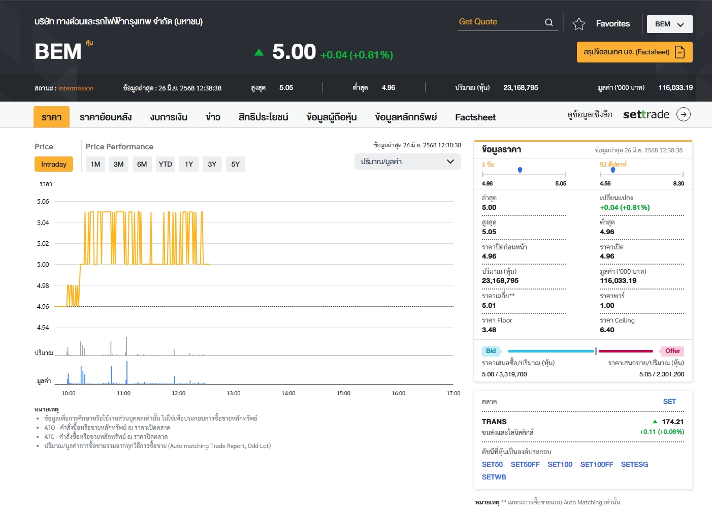Click the search magnifier icon in Get Quote

(549, 22)
